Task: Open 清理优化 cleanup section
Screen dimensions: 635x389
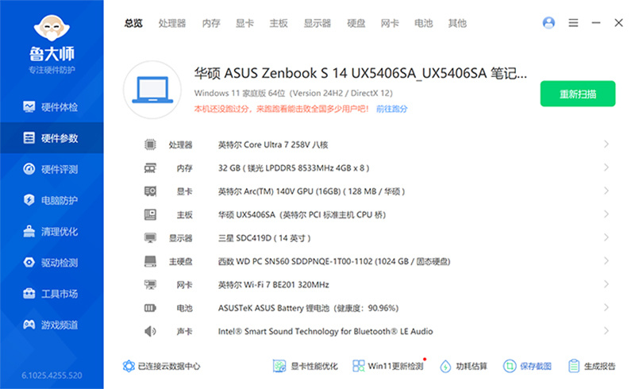Action: tap(52, 231)
